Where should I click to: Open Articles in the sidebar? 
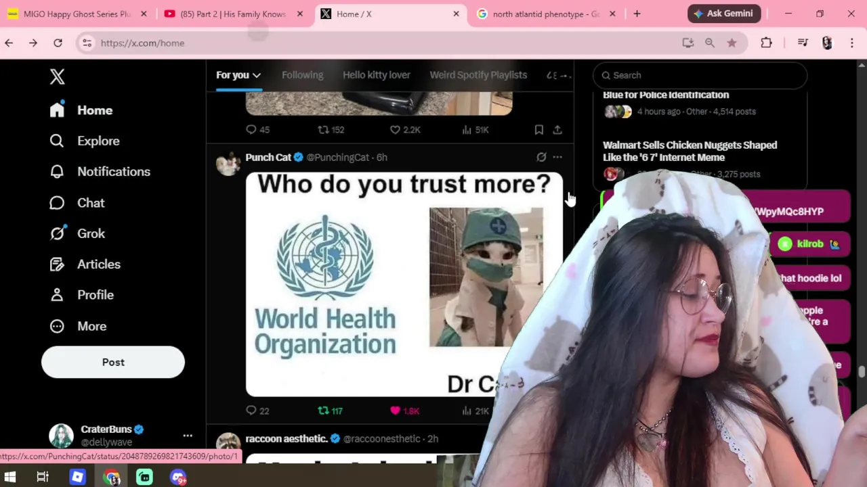coord(85,264)
